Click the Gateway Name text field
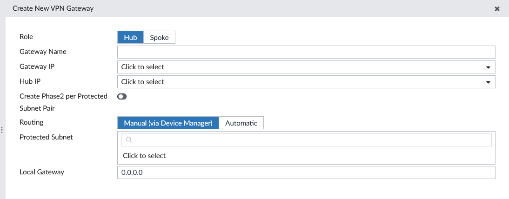 point(306,52)
